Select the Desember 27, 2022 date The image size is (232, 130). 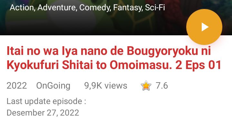click(x=43, y=113)
